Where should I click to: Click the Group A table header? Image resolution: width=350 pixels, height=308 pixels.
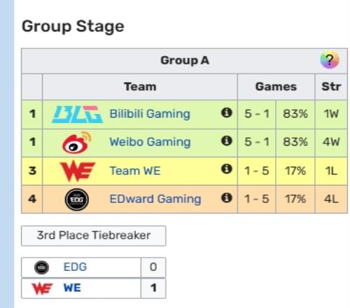coord(184,61)
